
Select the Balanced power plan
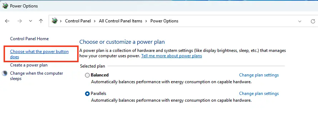87,75
